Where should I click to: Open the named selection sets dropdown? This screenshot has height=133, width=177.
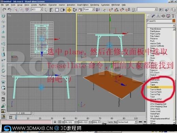coord(147,9)
